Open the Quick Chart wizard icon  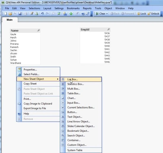point(65,14)
